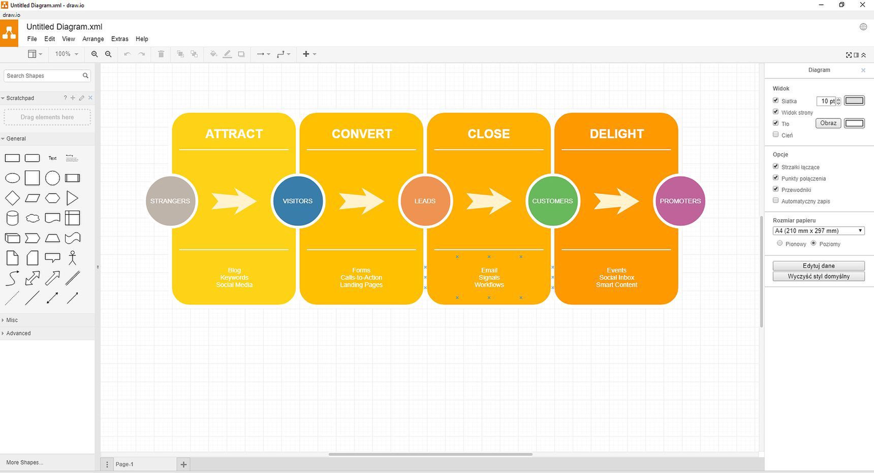874x473 pixels.
Task: Click the Edytuj dane button
Action: (x=818, y=266)
